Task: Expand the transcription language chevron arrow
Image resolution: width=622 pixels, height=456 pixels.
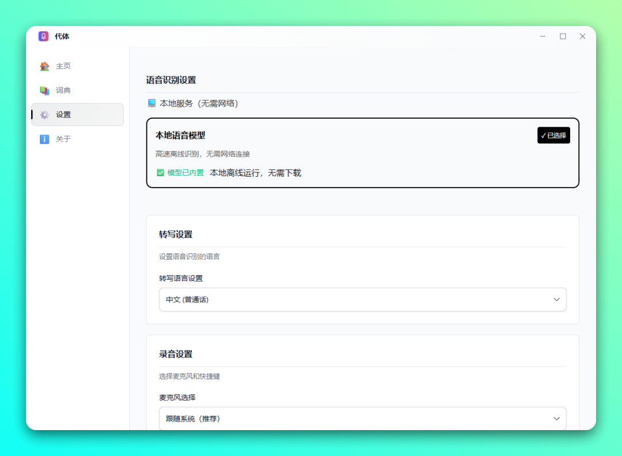Action: click(556, 299)
